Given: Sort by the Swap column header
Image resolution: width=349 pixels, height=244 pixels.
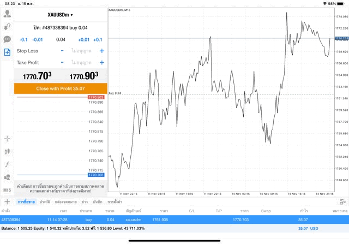Looking at the screenshot, I should coord(266,211).
